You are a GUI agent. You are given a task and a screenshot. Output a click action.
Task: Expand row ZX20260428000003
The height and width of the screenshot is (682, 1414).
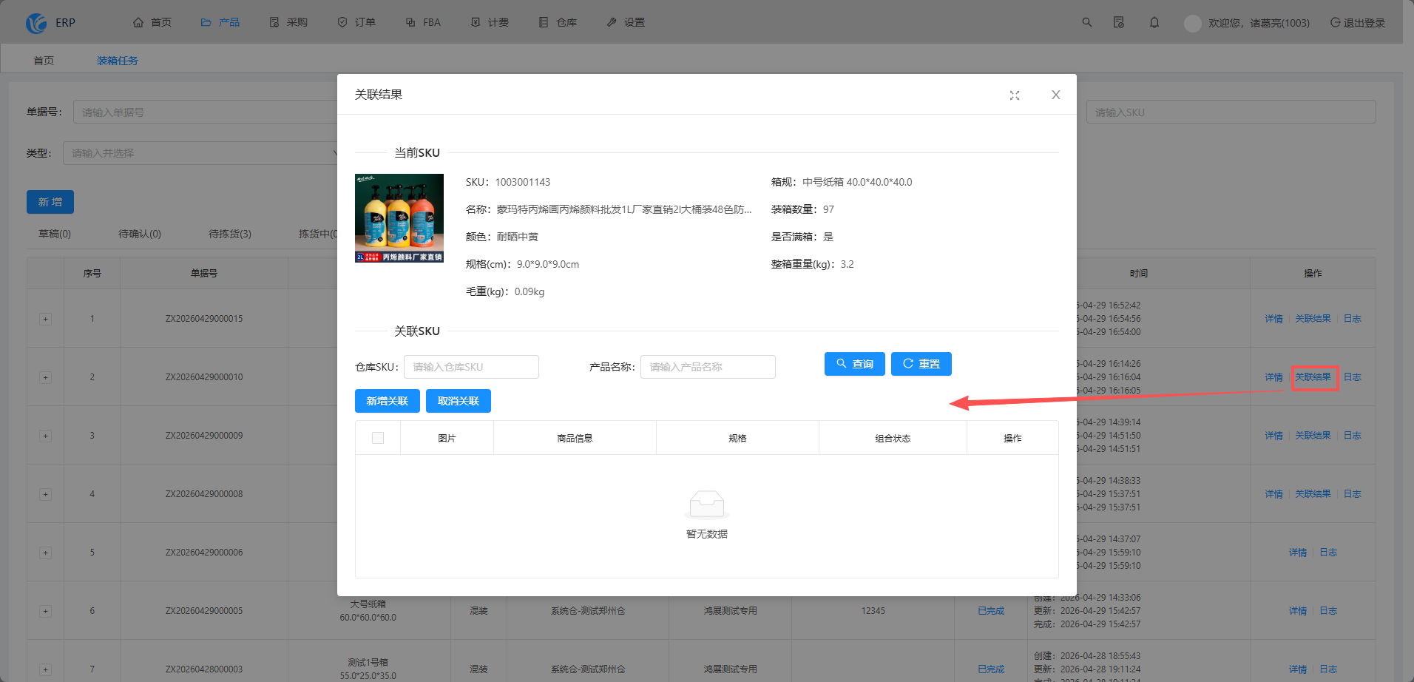click(45, 669)
